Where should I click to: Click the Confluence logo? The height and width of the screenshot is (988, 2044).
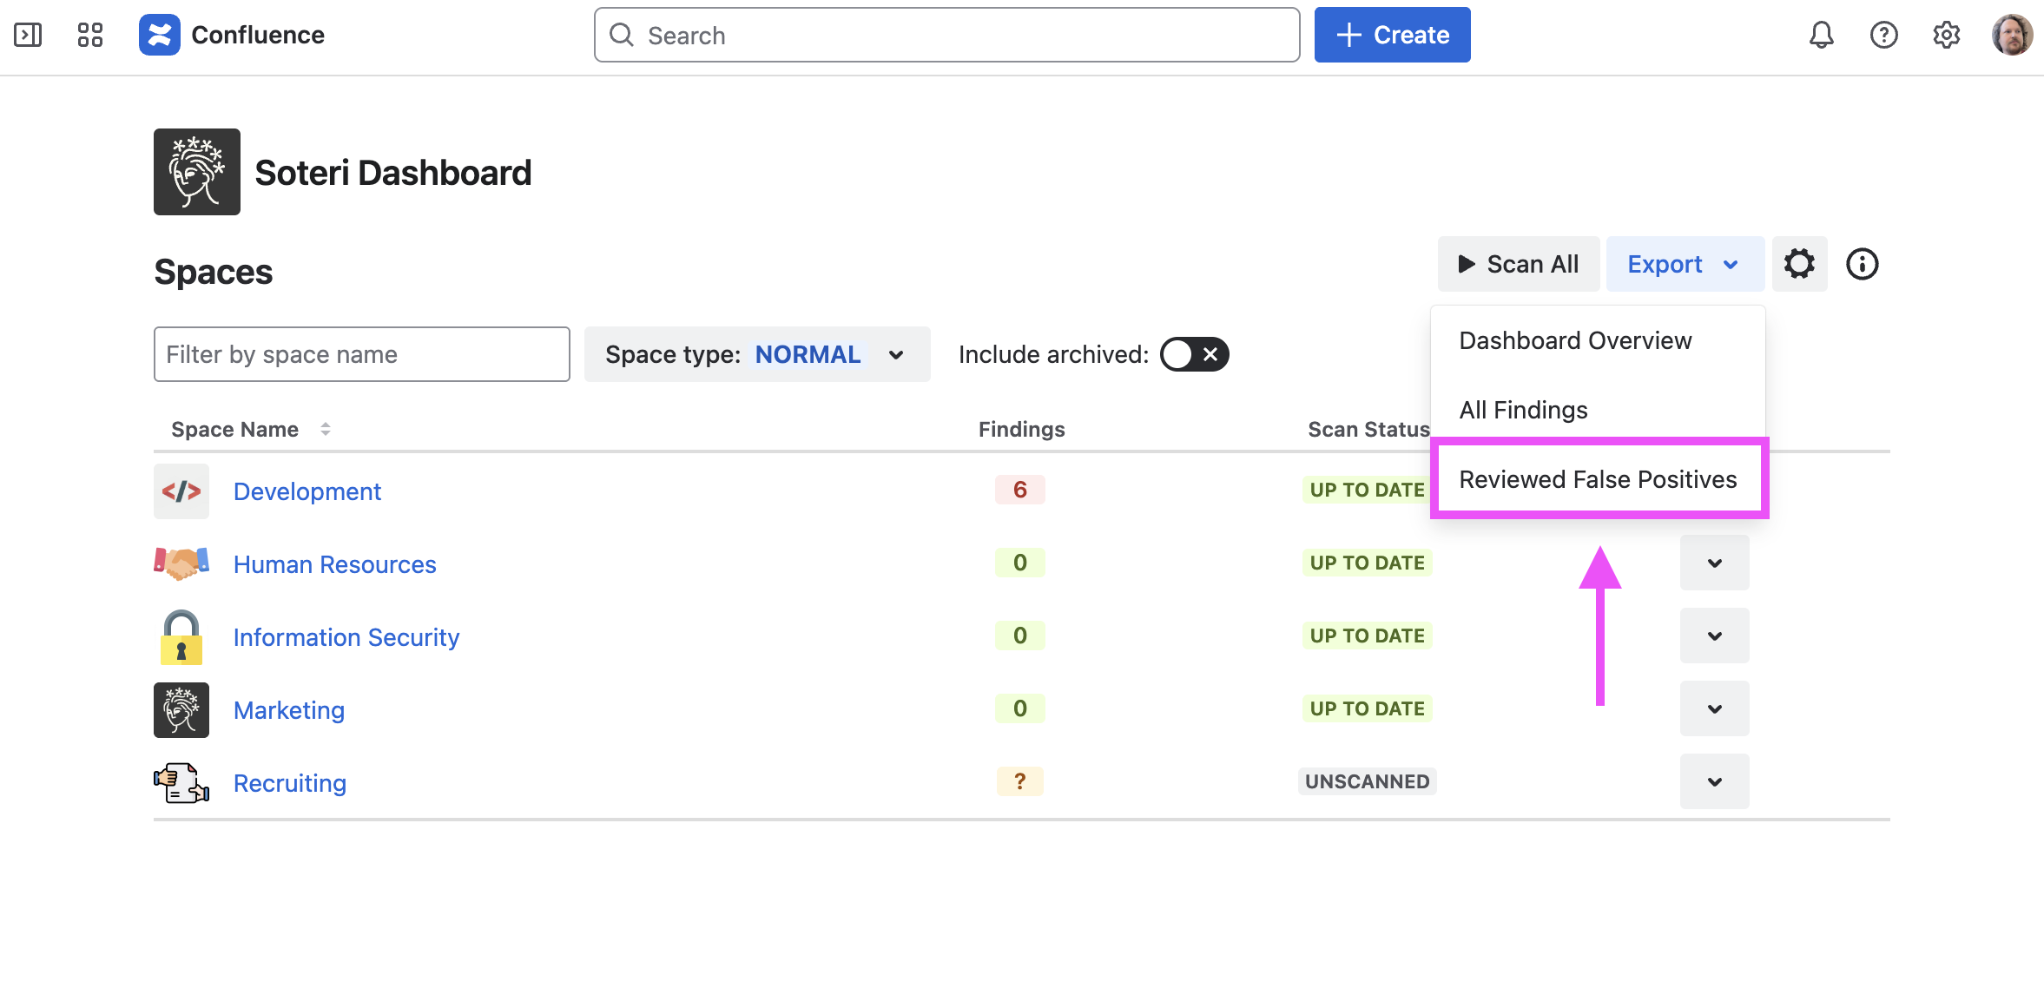(x=160, y=35)
